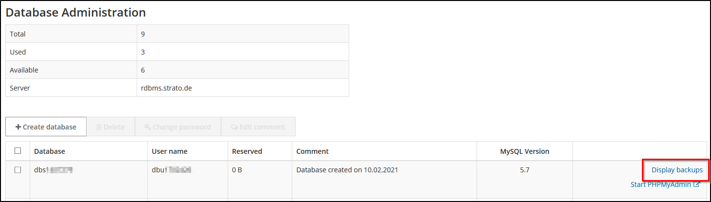This screenshot has width=711, height=202.
Task: Check the box for the dbs database row
Action: (18, 170)
